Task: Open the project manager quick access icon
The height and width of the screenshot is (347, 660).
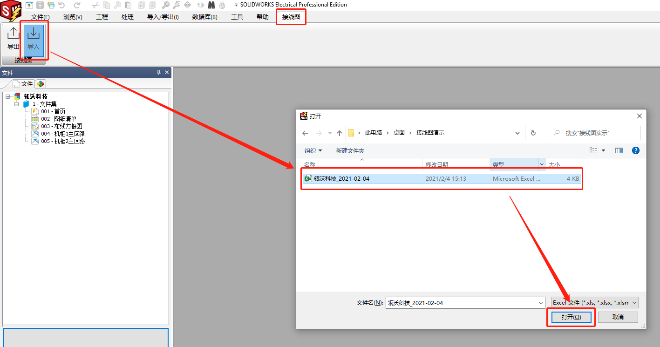Action: click(29, 5)
